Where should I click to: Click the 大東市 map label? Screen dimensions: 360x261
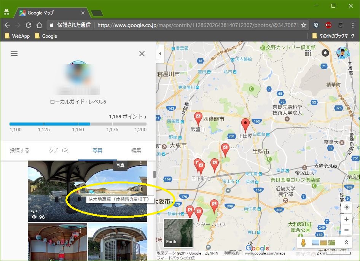pos(178,145)
